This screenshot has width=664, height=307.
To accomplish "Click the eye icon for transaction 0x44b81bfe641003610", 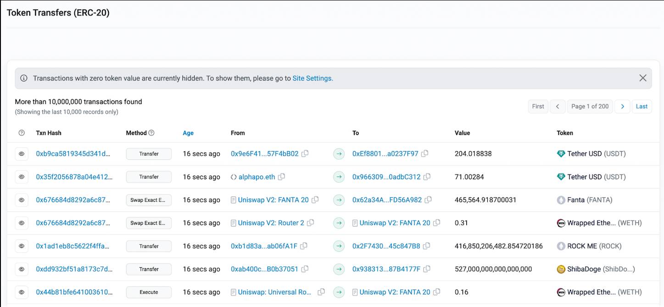I will 22,292.
